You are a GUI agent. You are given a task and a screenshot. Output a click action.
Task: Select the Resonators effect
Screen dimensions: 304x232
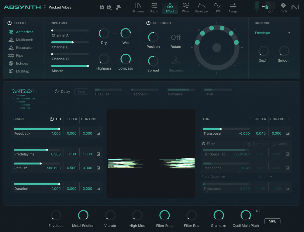point(21,47)
